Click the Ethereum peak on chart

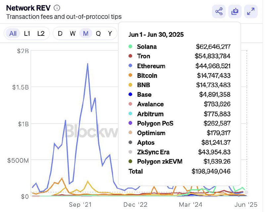point(87,64)
